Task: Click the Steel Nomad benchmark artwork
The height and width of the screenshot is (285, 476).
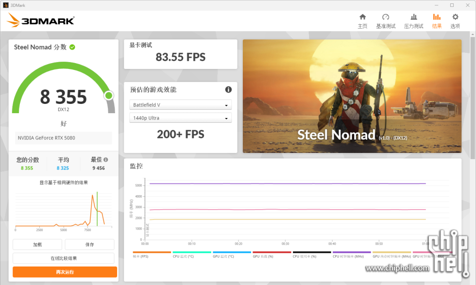Action: point(352,96)
